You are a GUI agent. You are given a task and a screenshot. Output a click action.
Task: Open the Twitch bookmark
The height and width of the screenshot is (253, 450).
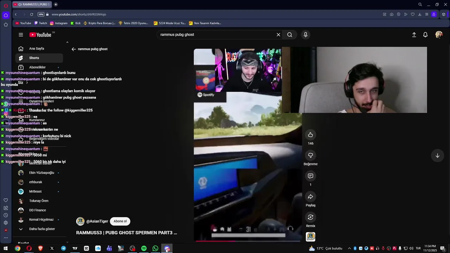41,23
